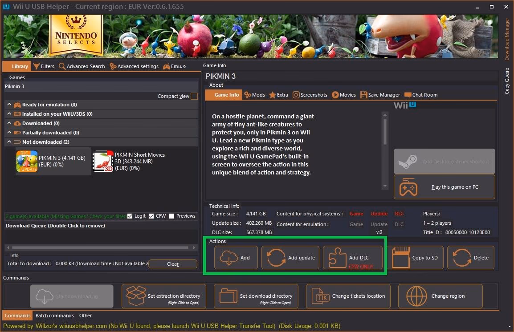The image size is (514, 332).
Task: Click the red DLC physical content label
Action: [399, 214]
